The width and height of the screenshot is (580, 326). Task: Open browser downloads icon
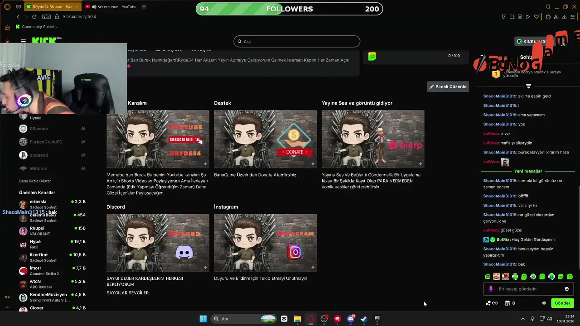click(565, 17)
